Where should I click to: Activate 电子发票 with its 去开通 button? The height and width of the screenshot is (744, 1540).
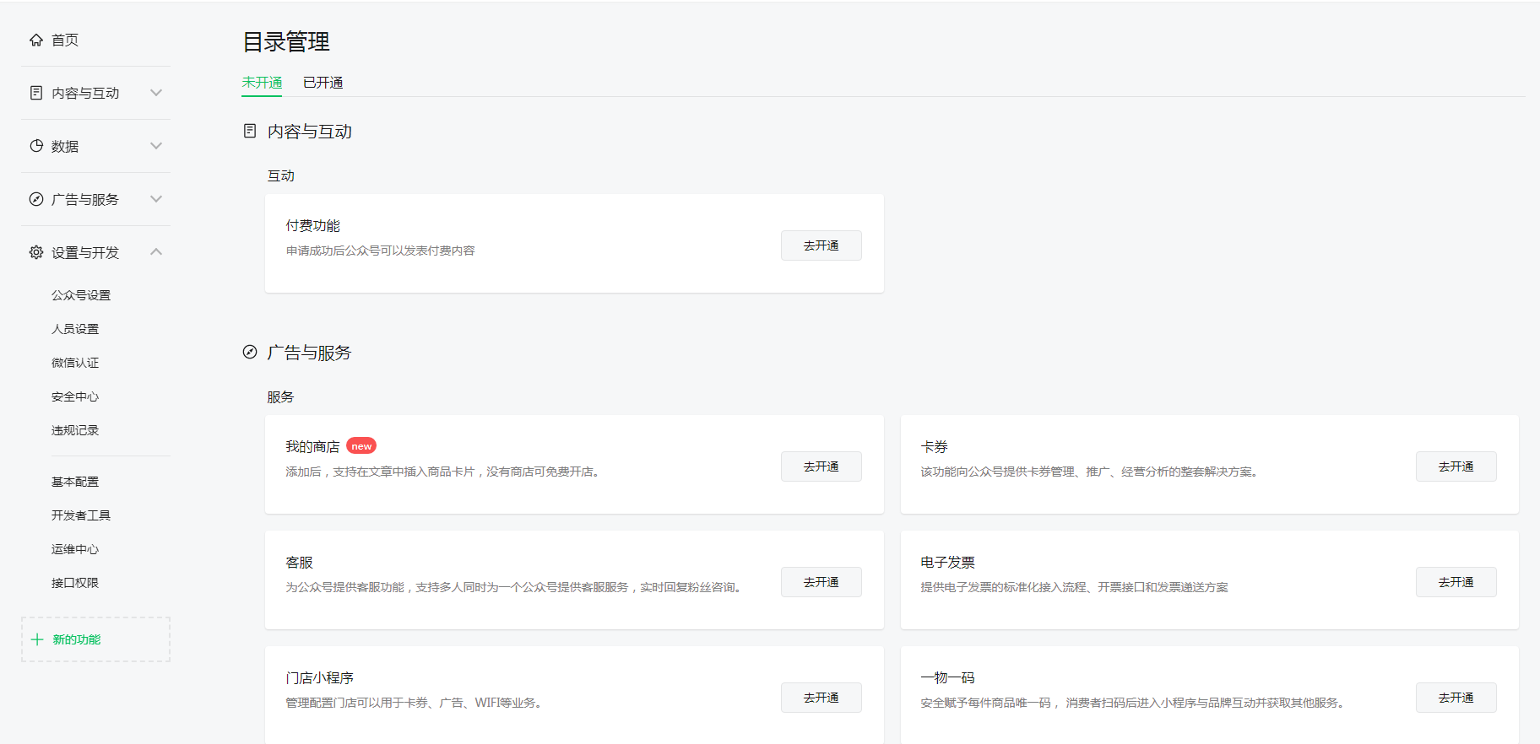(1456, 582)
